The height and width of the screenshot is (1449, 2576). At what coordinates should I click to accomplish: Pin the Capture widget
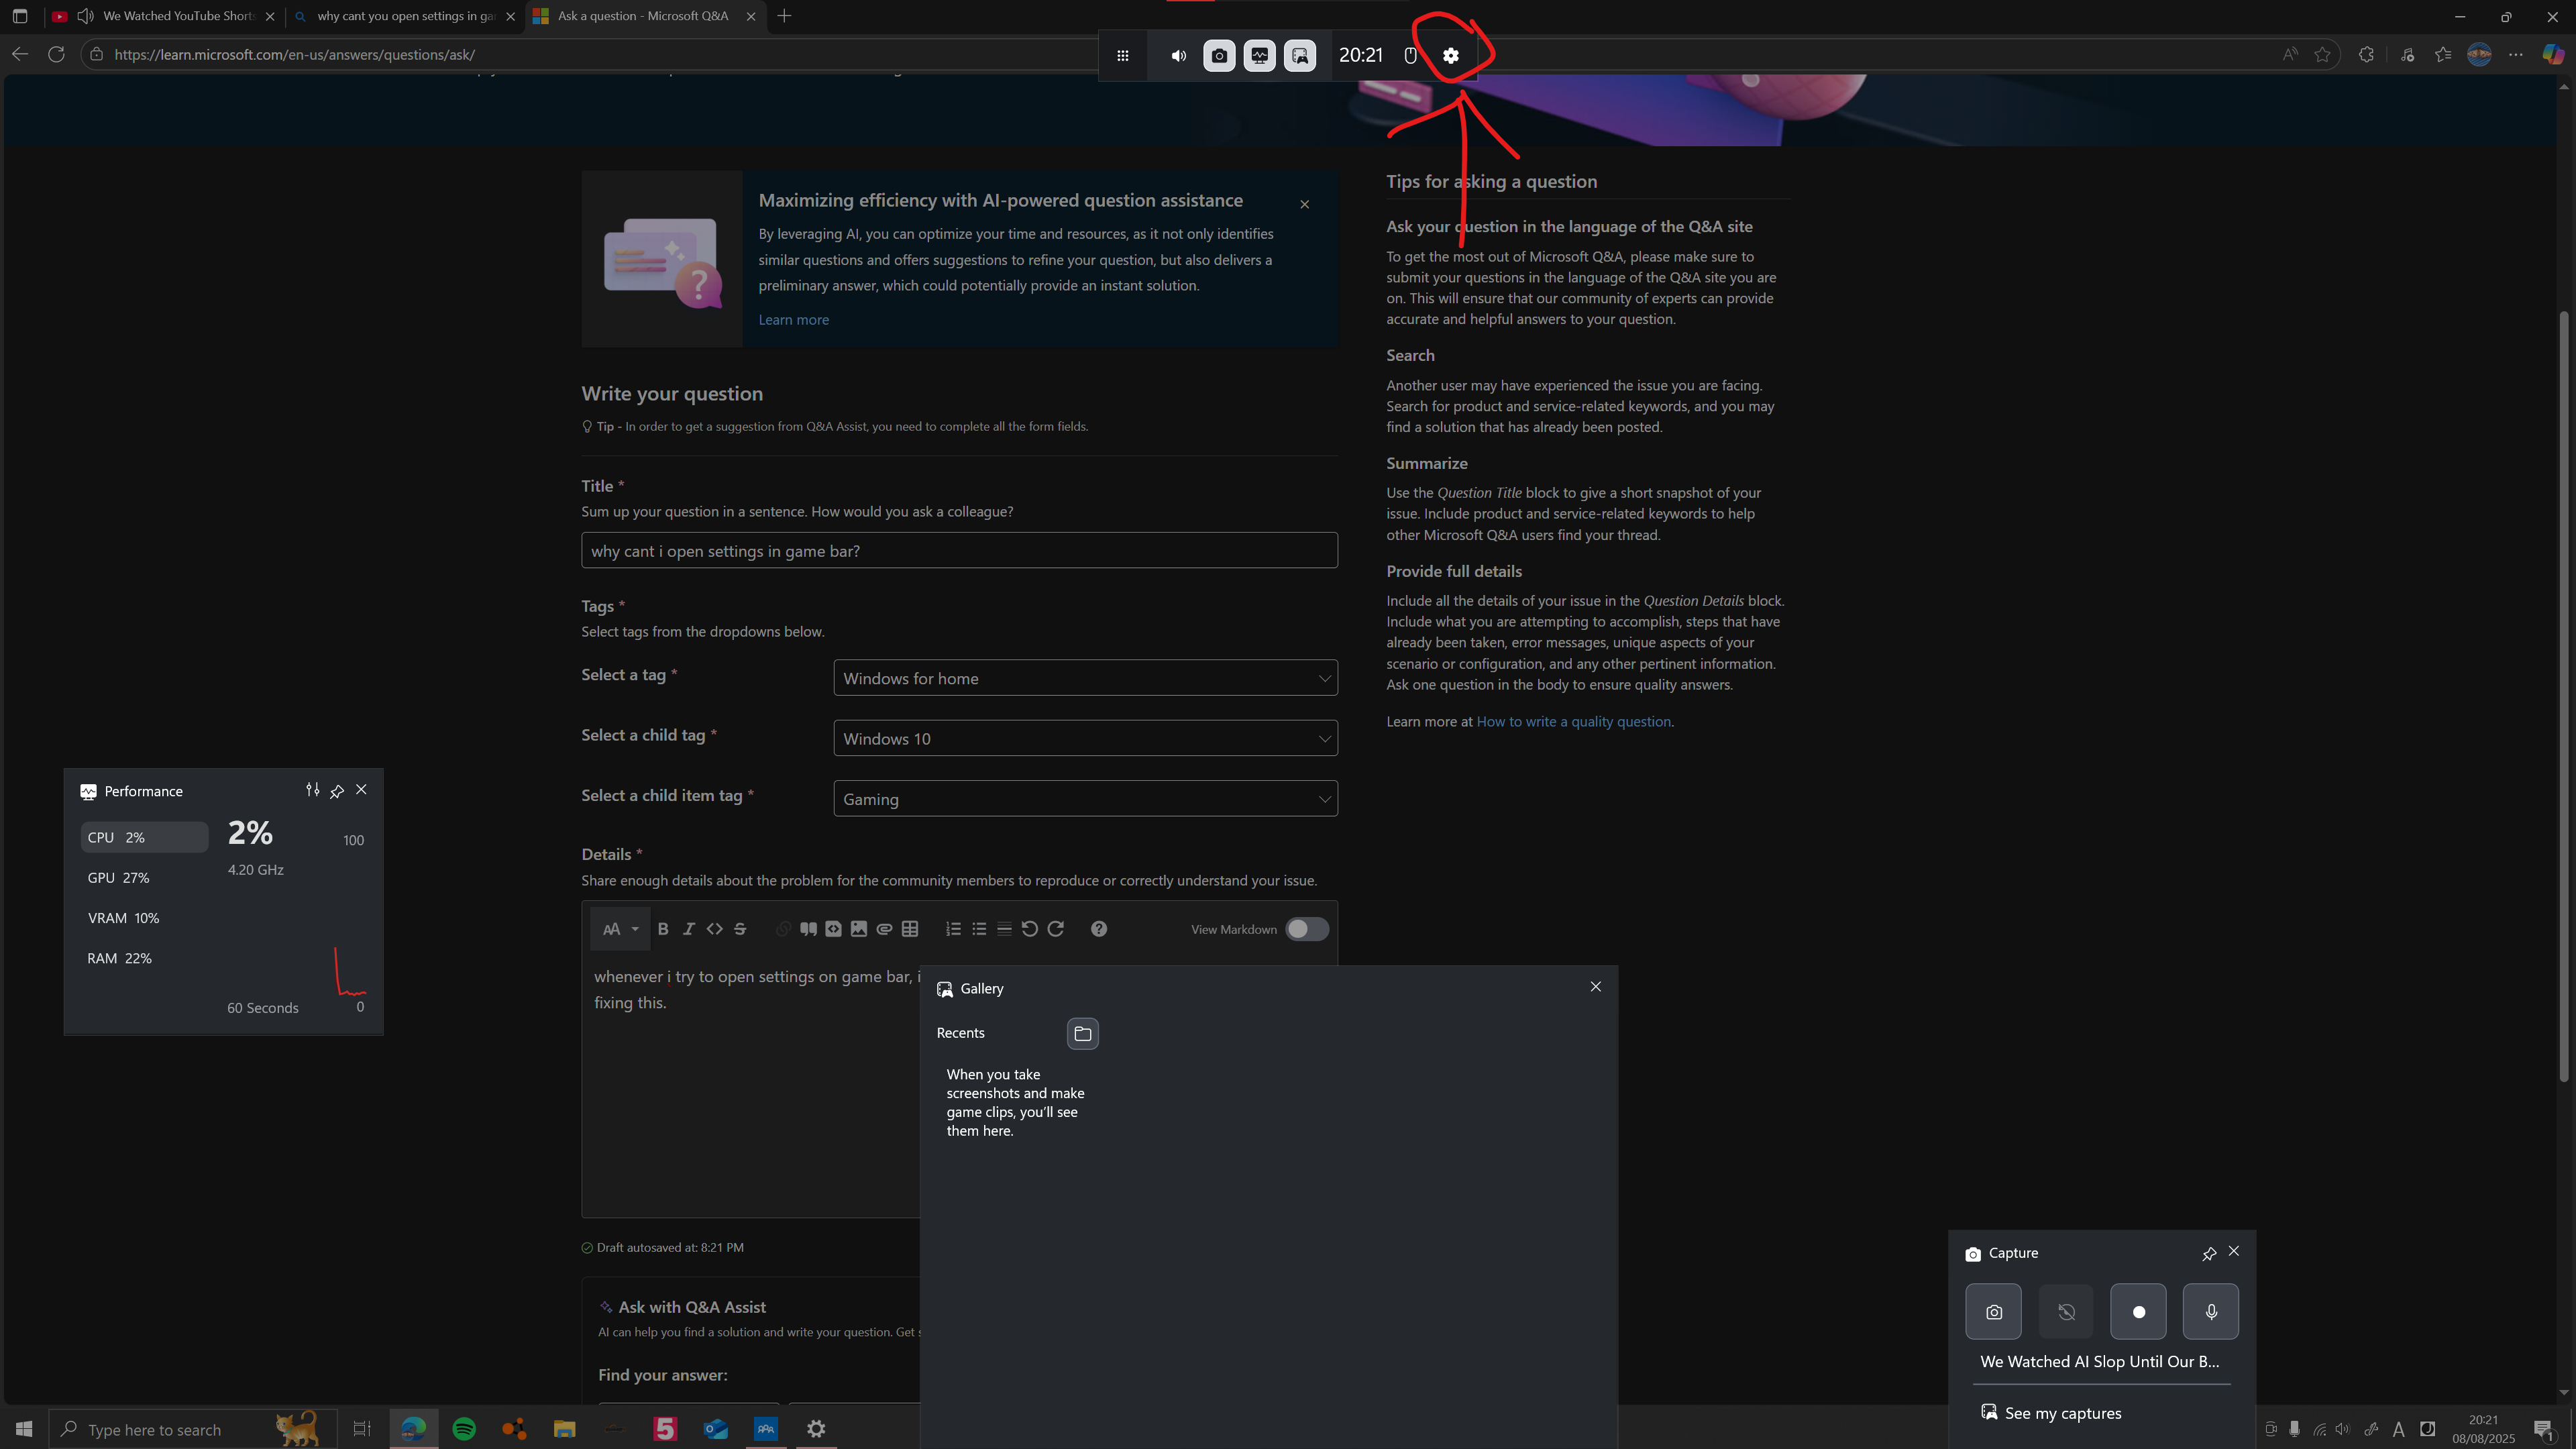pyautogui.click(x=2209, y=1253)
